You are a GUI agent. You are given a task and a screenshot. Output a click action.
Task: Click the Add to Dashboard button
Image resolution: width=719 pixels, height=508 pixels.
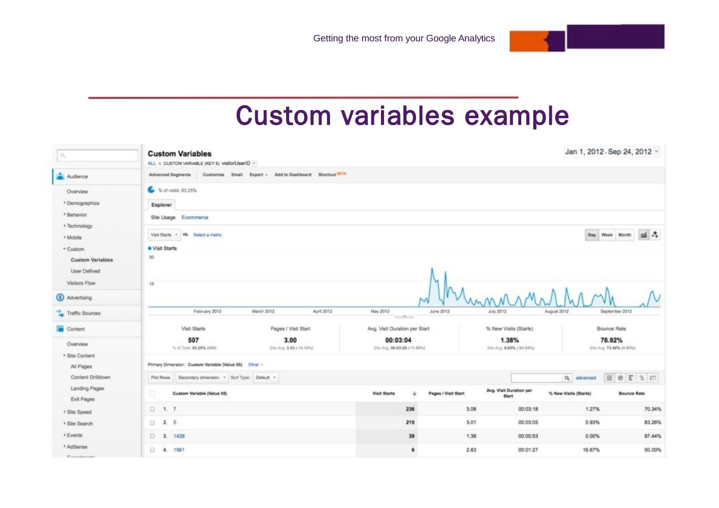pyautogui.click(x=293, y=174)
